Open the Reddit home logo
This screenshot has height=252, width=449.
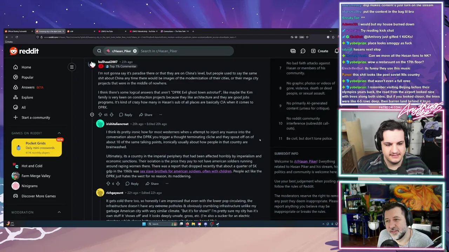(24, 51)
